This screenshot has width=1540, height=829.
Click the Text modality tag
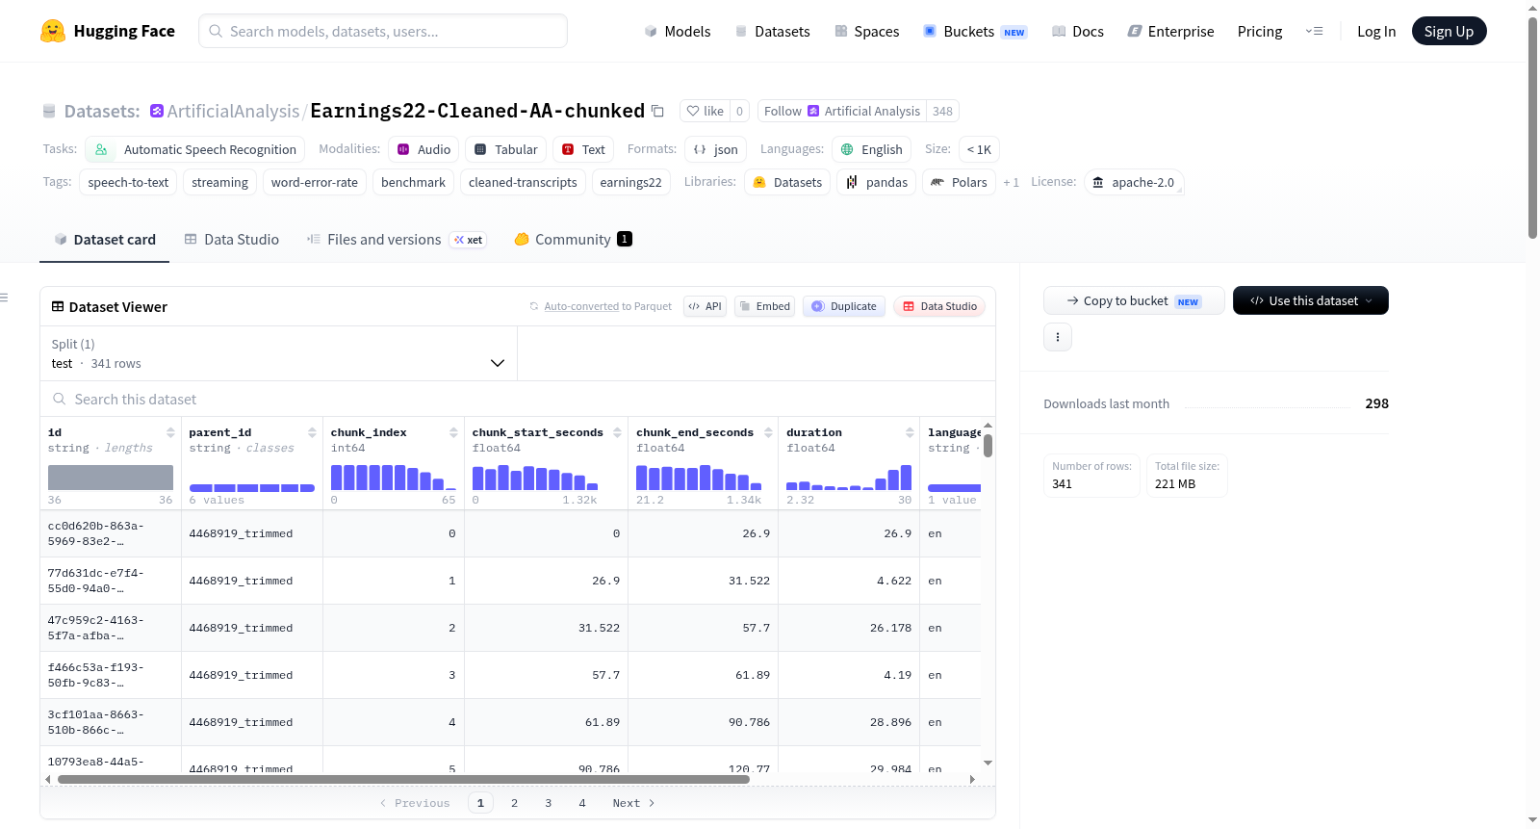pos(583,149)
